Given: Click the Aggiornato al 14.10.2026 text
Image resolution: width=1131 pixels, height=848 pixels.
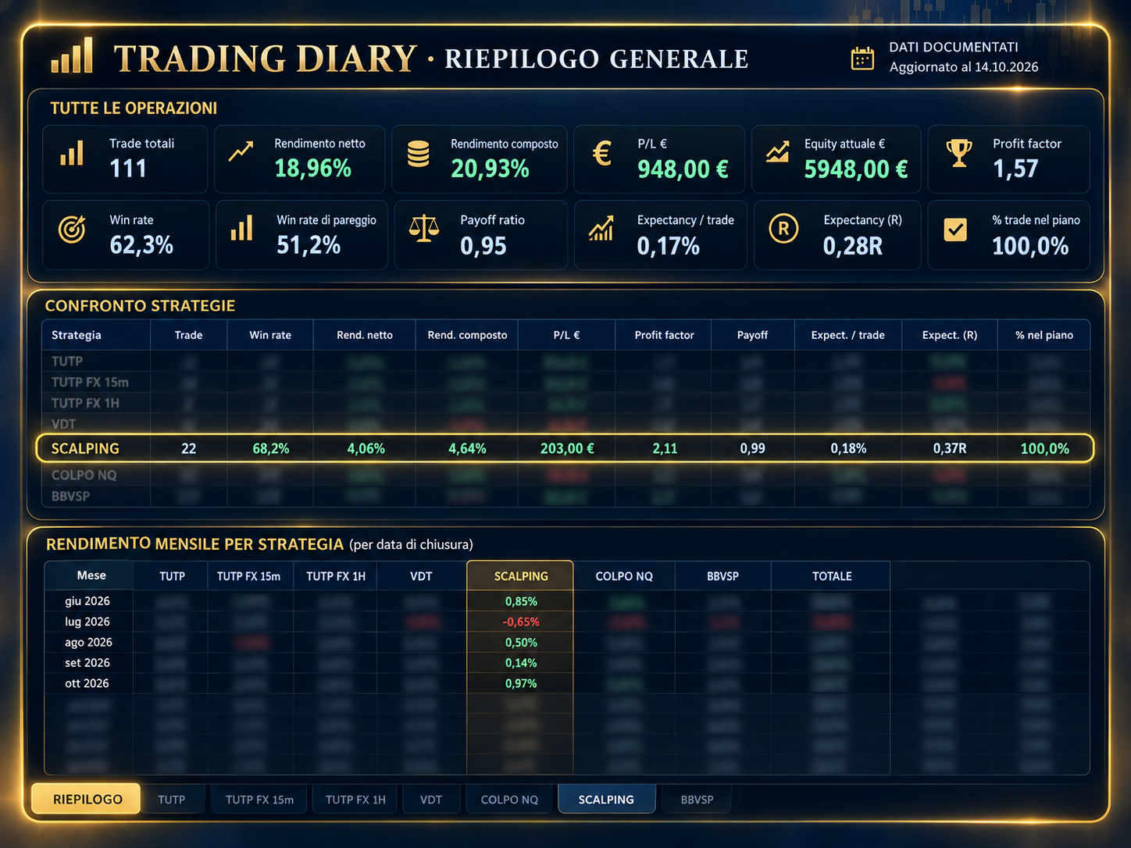Looking at the screenshot, I should (964, 67).
